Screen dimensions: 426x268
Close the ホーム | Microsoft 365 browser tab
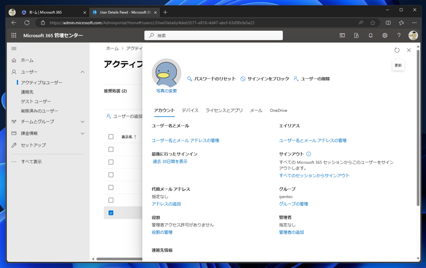85,12
